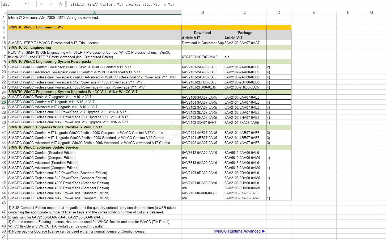Viewport: 386px width, 240px height.
Task: Click cell 6AV2103-3XA07-0AK5
Action: [202, 123]
